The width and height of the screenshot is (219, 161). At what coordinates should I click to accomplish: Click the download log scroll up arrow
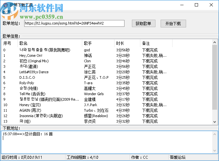tap(215, 134)
